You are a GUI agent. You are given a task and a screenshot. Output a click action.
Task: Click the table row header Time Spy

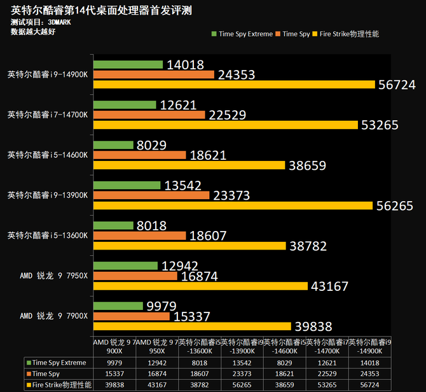(x=58, y=374)
